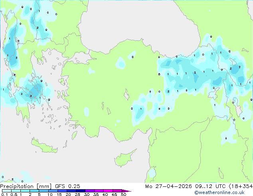Click the 'Precipitation [mm]' title text
Image resolution: width=253 pixels, height=196 pixels.
tap(26, 186)
